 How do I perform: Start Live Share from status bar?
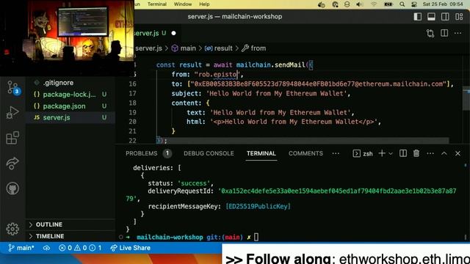click(130, 248)
